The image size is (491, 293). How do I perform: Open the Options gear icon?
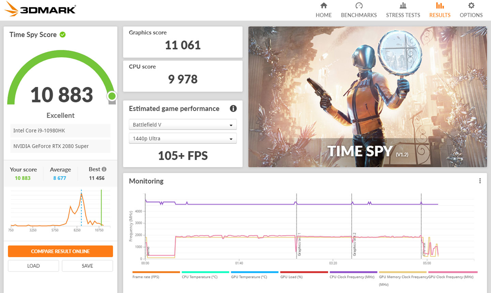tap(471, 5)
